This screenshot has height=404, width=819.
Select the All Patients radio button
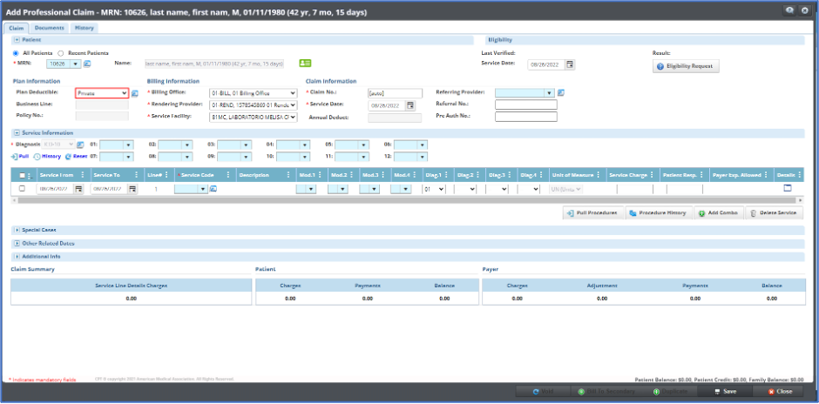(17, 53)
